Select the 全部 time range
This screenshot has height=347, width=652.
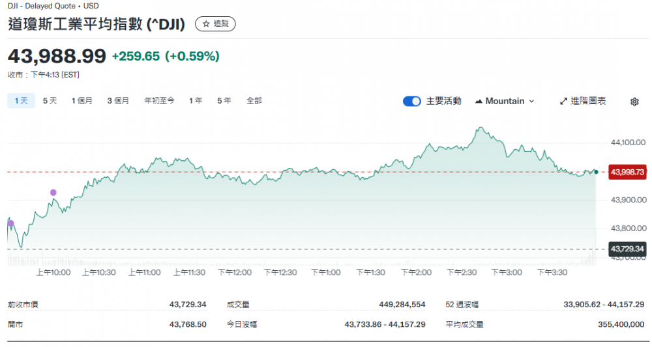coord(254,101)
